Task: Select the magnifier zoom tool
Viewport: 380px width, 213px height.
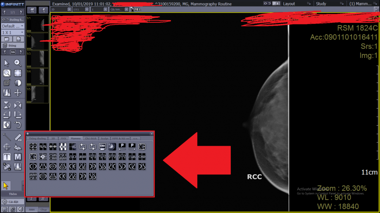Action: coord(18,63)
